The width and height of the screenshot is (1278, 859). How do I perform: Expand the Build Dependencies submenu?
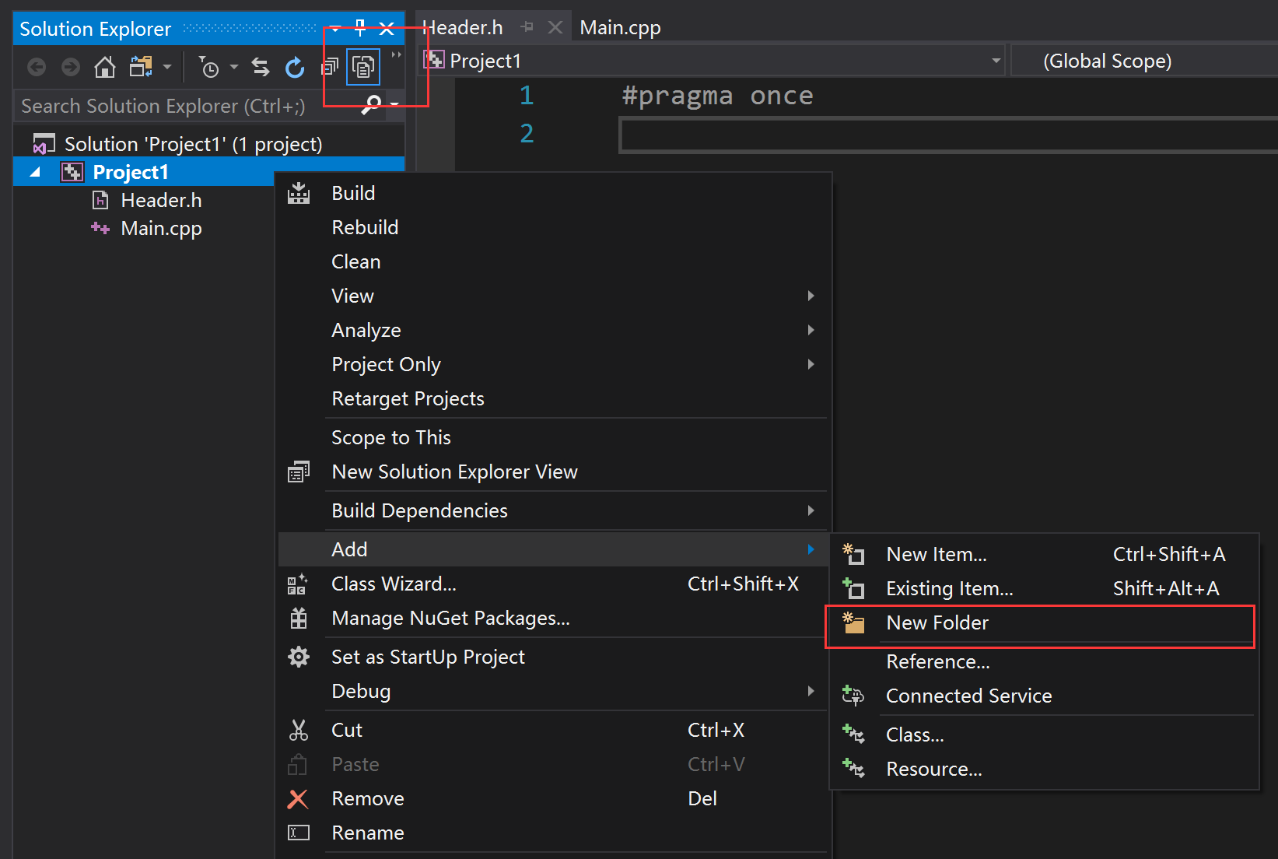(554, 510)
